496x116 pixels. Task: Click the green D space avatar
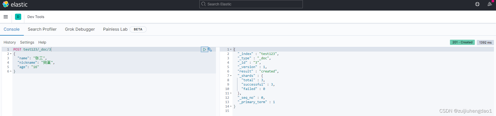coord(18,17)
